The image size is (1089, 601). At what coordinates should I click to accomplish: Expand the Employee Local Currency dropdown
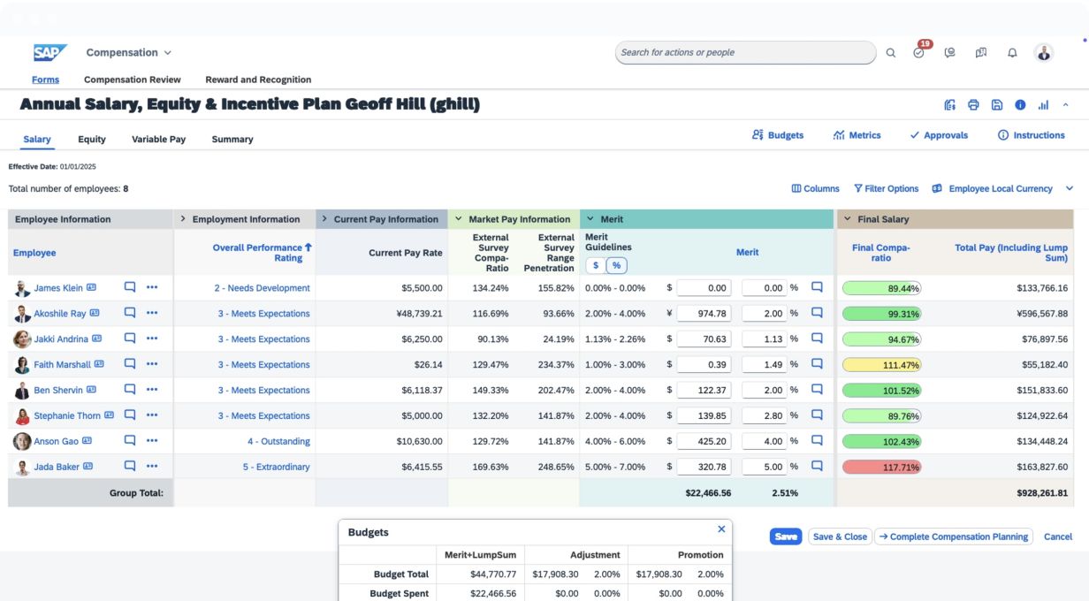click(x=1069, y=188)
